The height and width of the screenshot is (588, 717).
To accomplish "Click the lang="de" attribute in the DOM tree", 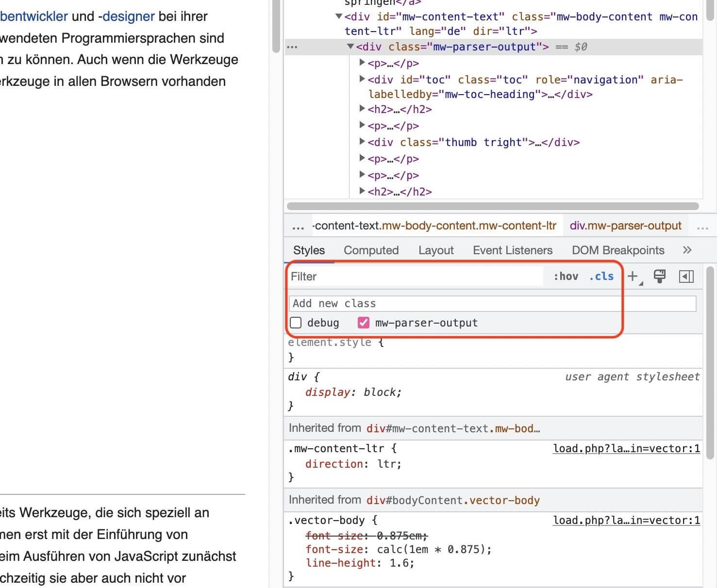I will 437,32.
